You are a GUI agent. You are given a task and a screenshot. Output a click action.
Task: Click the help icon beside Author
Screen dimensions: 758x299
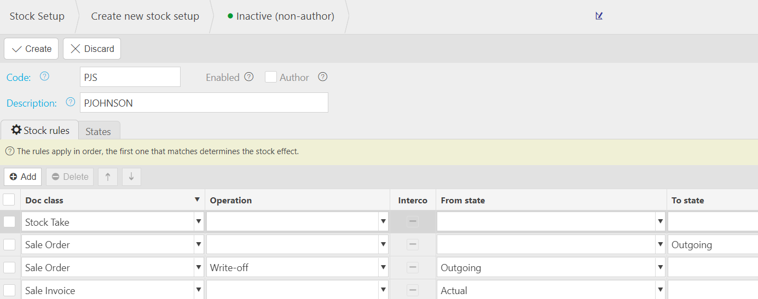coord(323,77)
